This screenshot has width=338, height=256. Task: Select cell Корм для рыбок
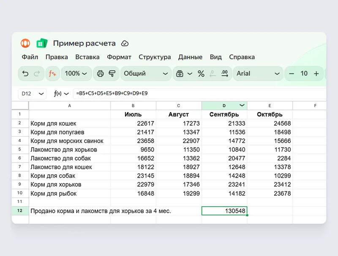tap(70, 193)
